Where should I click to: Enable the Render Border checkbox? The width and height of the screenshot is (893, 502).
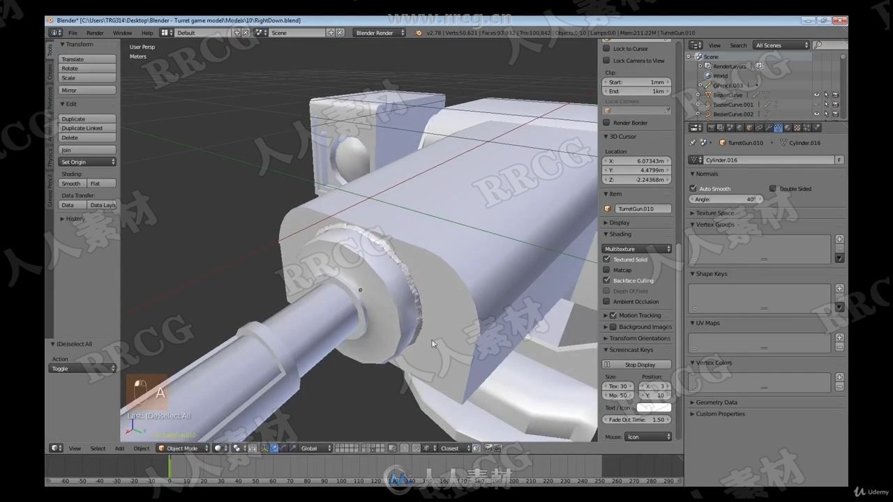point(606,123)
